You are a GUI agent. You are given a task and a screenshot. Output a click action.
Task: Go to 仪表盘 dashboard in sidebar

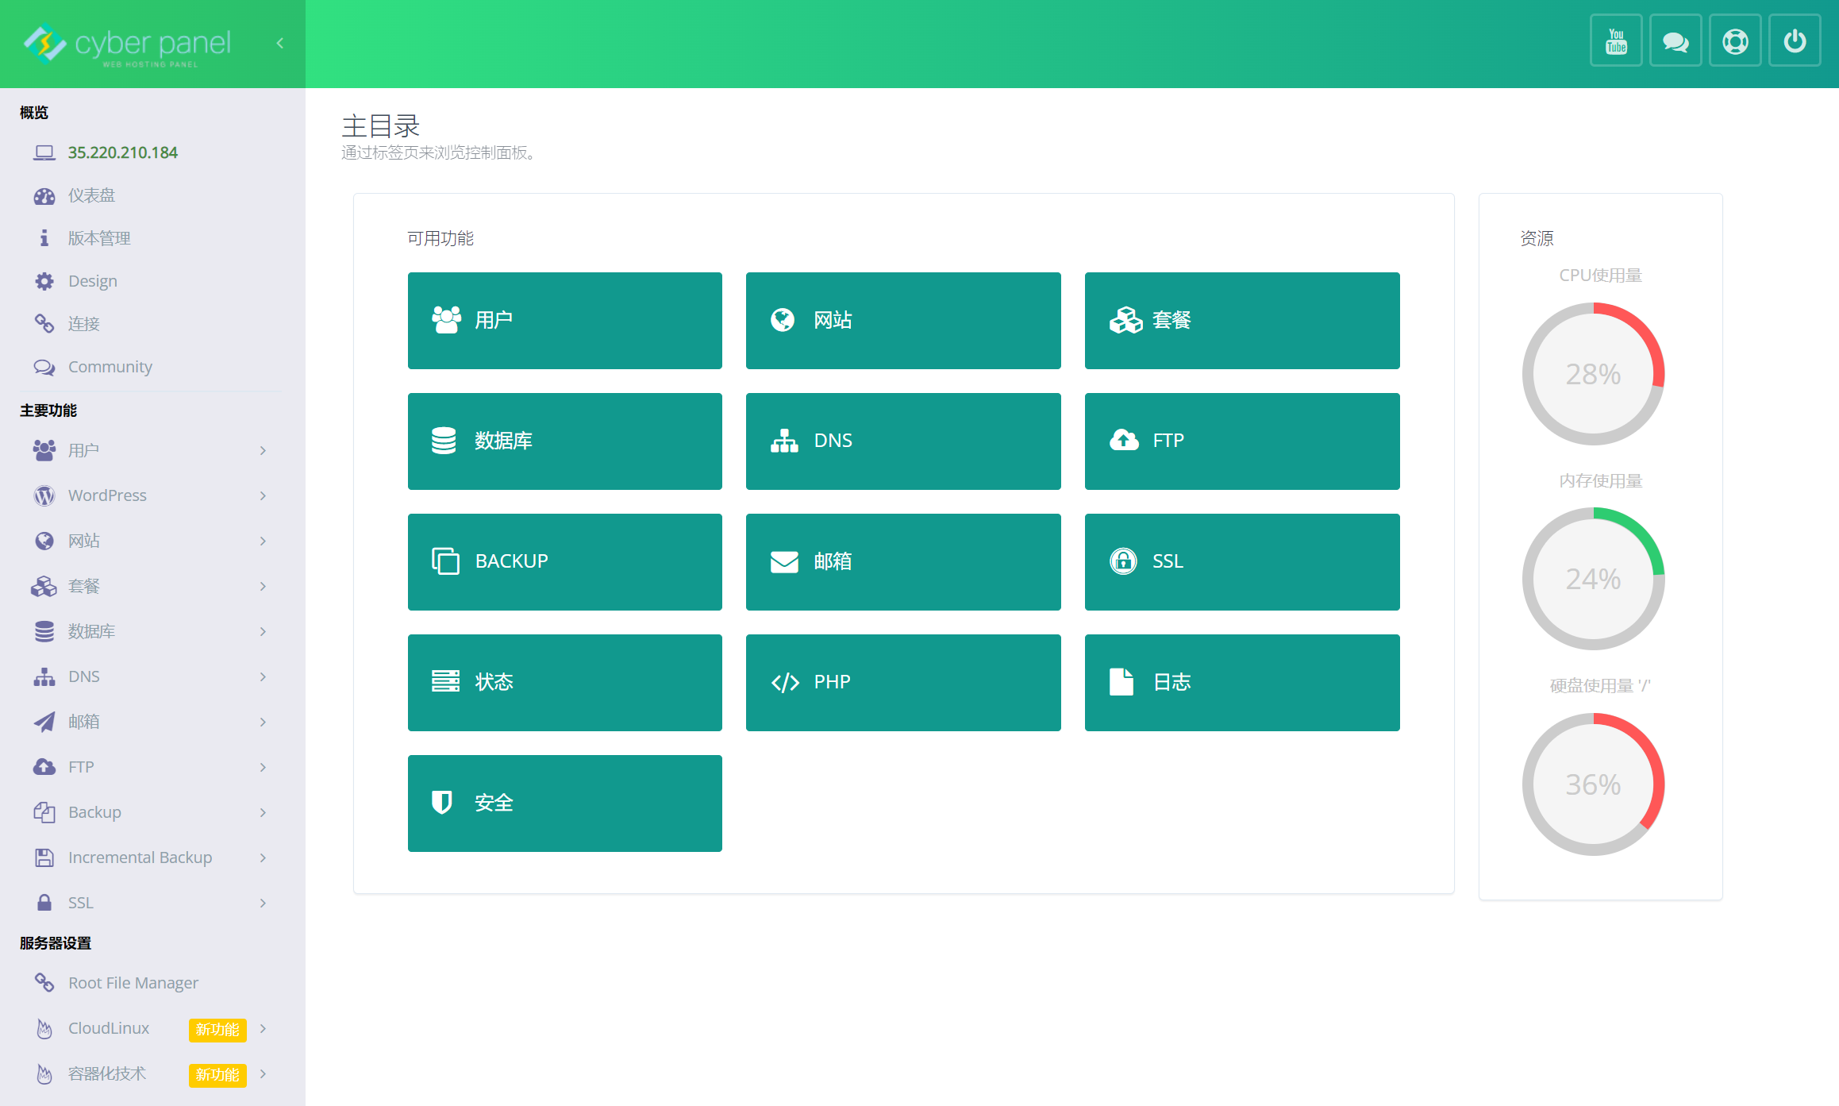(91, 195)
